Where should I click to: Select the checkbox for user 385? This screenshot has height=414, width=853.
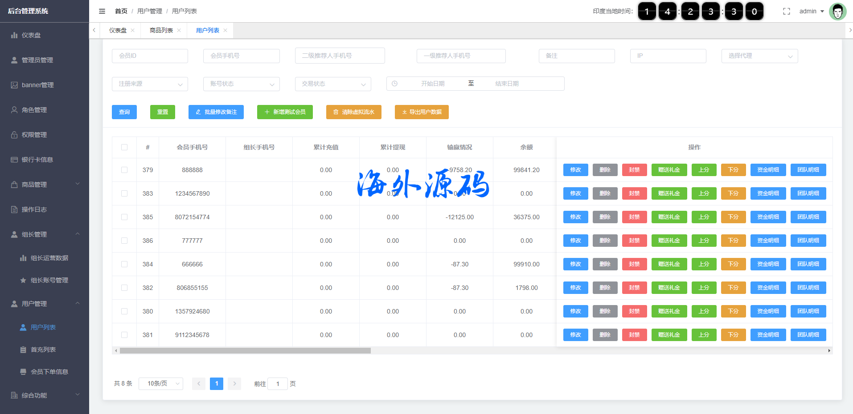point(124,217)
